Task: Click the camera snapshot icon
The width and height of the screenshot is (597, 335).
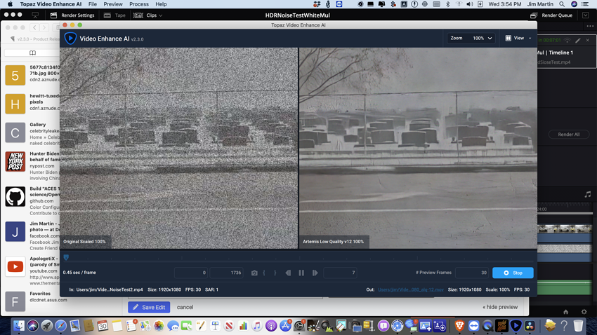Action: [254, 273]
